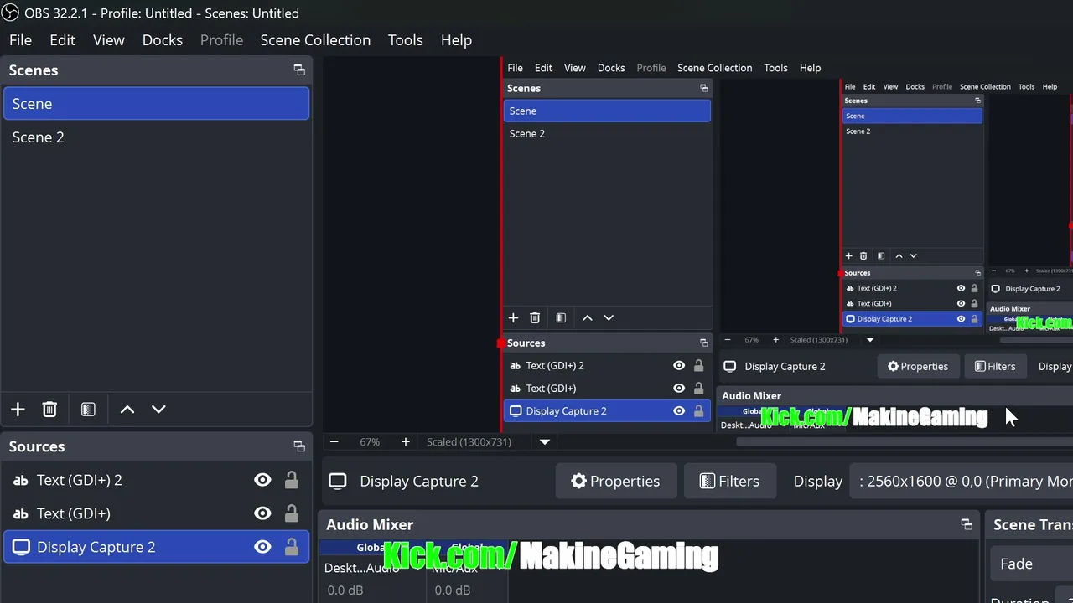1073x603 pixels.
Task: Click the OBS logo in the title bar
Action: tap(10, 13)
